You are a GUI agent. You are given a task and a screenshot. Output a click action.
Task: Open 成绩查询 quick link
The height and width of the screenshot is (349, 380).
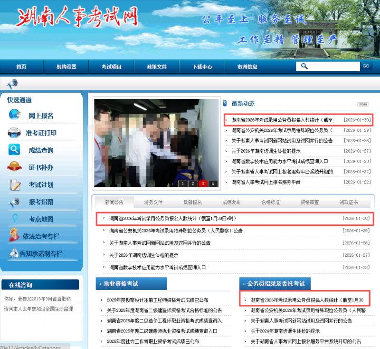(41, 150)
